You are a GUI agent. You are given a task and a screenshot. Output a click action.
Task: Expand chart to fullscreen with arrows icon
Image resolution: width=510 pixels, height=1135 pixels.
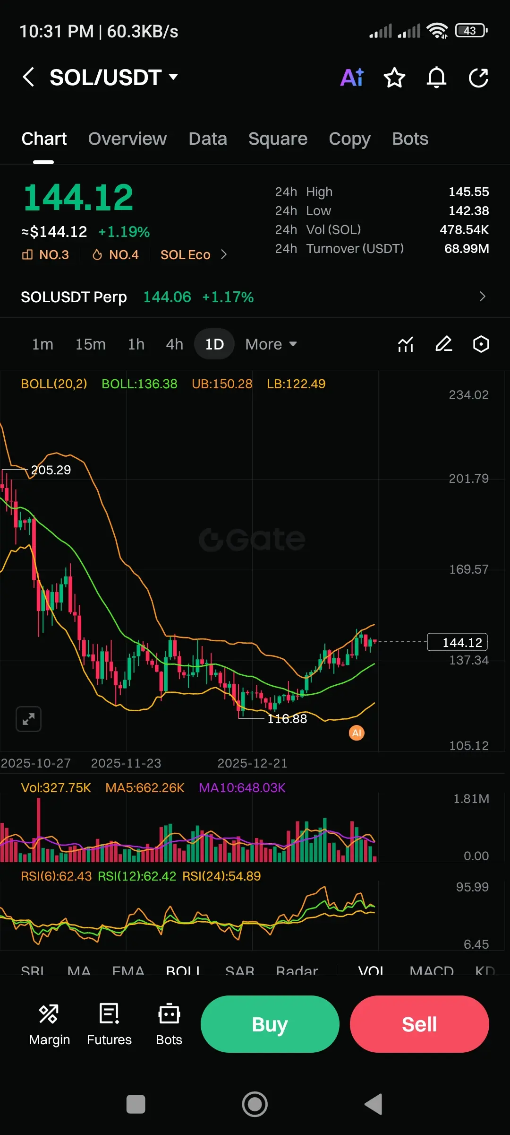(x=28, y=719)
